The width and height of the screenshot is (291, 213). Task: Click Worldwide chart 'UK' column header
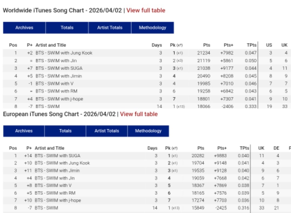284,45
